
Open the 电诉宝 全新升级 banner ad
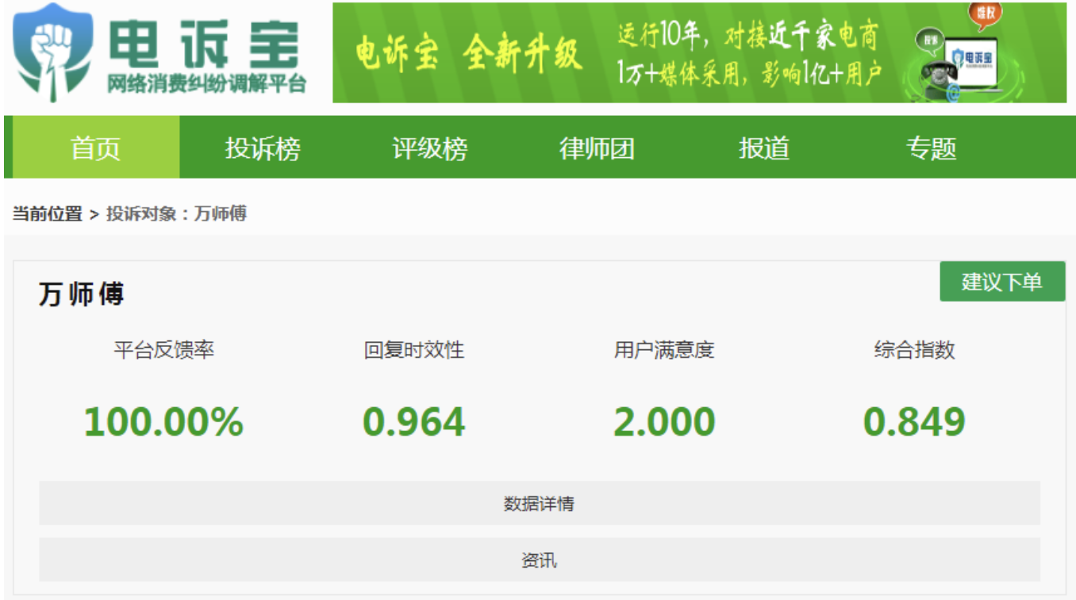point(699,52)
